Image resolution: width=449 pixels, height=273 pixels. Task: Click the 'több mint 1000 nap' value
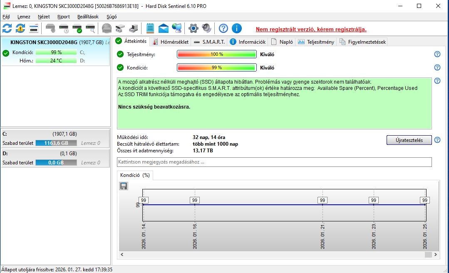point(215,144)
